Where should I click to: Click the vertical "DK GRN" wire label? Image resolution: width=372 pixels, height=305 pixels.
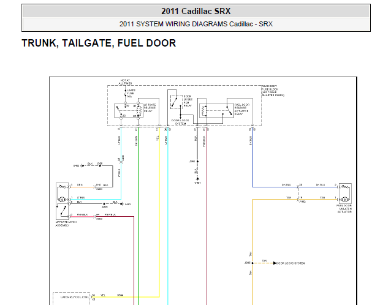click(136, 141)
